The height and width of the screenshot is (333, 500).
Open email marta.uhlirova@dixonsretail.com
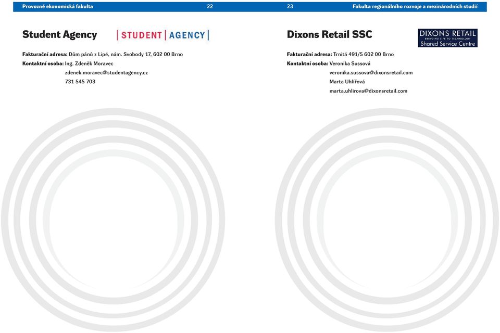click(368, 91)
